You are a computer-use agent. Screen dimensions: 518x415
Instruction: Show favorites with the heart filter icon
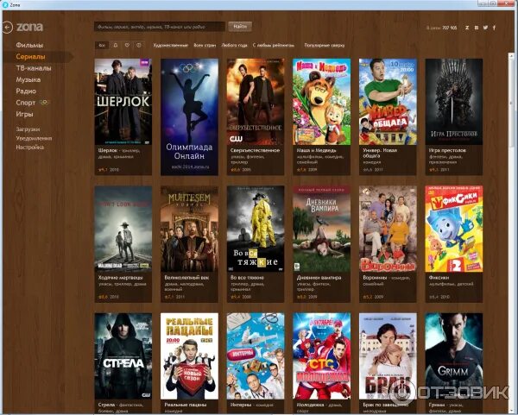(127, 45)
